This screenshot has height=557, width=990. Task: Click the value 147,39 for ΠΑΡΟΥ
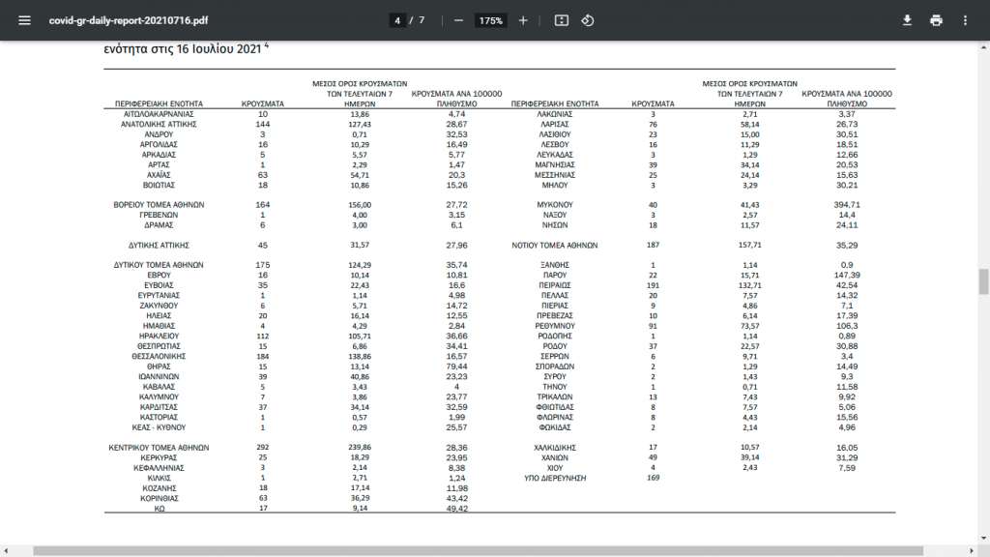pyautogui.click(x=847, y=276)
